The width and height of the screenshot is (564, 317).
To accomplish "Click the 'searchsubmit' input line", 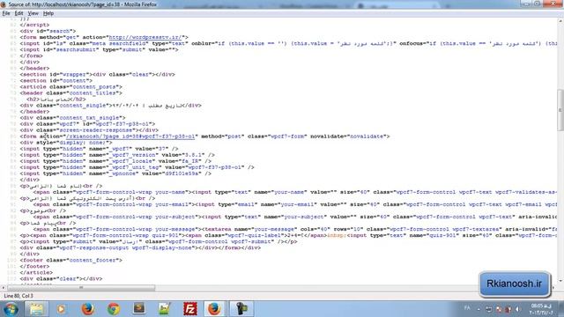I will click(99, 49).
